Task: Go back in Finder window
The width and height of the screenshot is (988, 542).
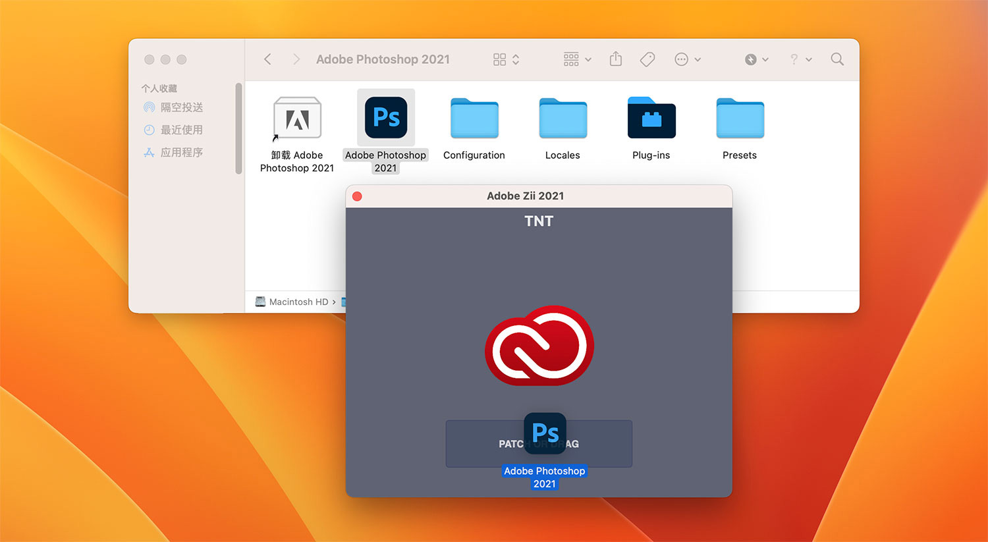Action: pyautogui.click(x=267, y=59)
